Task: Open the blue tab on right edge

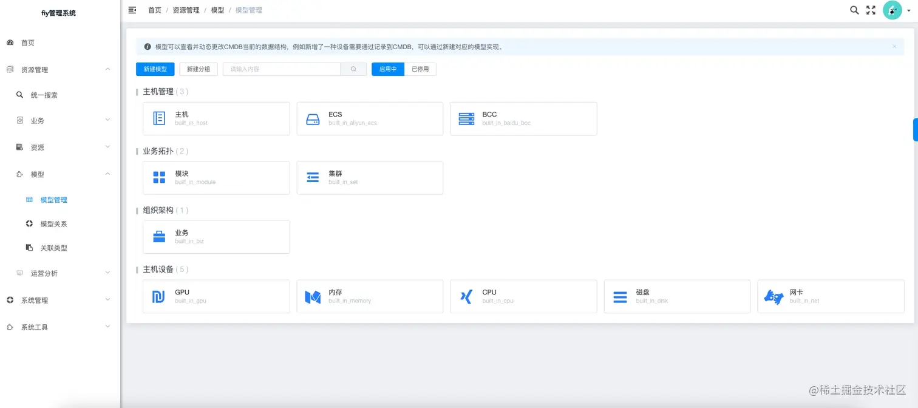Action: [x=915, y=130]
